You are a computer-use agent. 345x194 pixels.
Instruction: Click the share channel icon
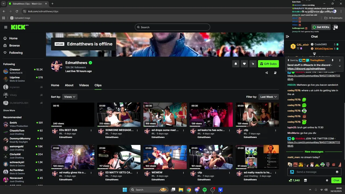(x=267, y=73)
